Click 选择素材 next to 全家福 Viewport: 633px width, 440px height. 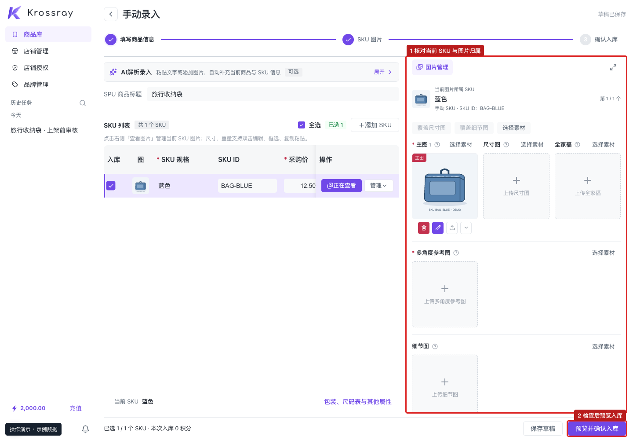point(604,145)
